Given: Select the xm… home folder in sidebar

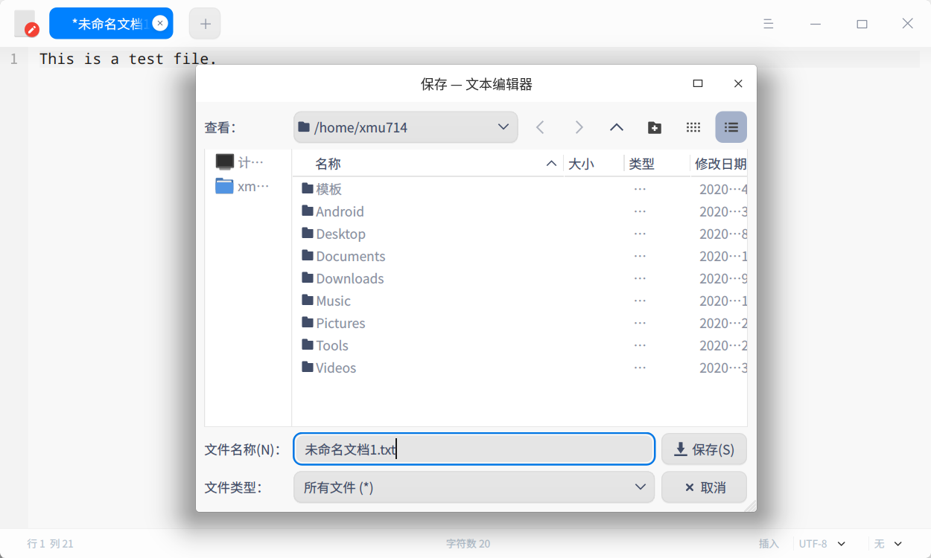Looking at the screenshot, I should (242, 186).
